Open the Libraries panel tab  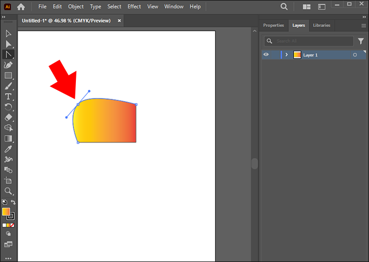pos(322,25)
